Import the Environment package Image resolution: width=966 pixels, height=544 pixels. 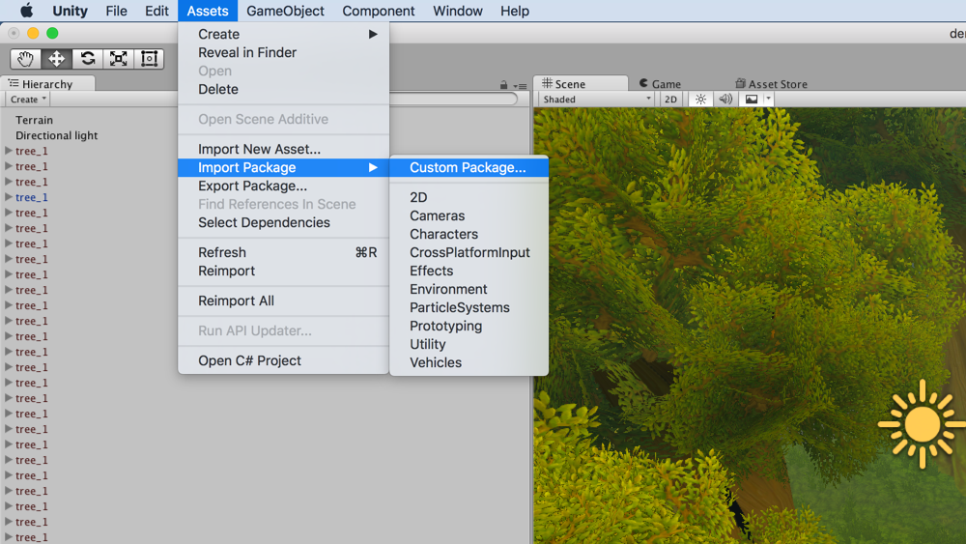[x=469, y=289]
